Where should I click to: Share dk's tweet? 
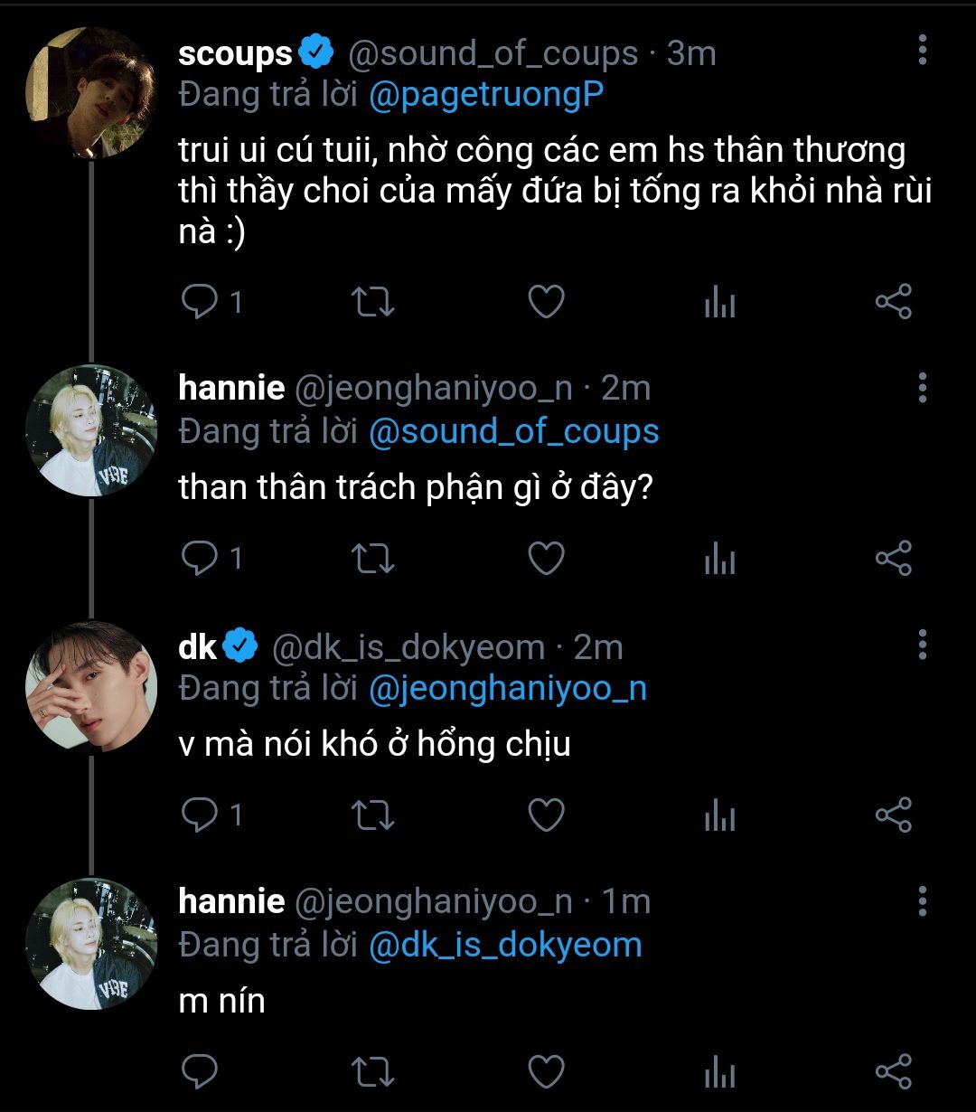(893, 815)
